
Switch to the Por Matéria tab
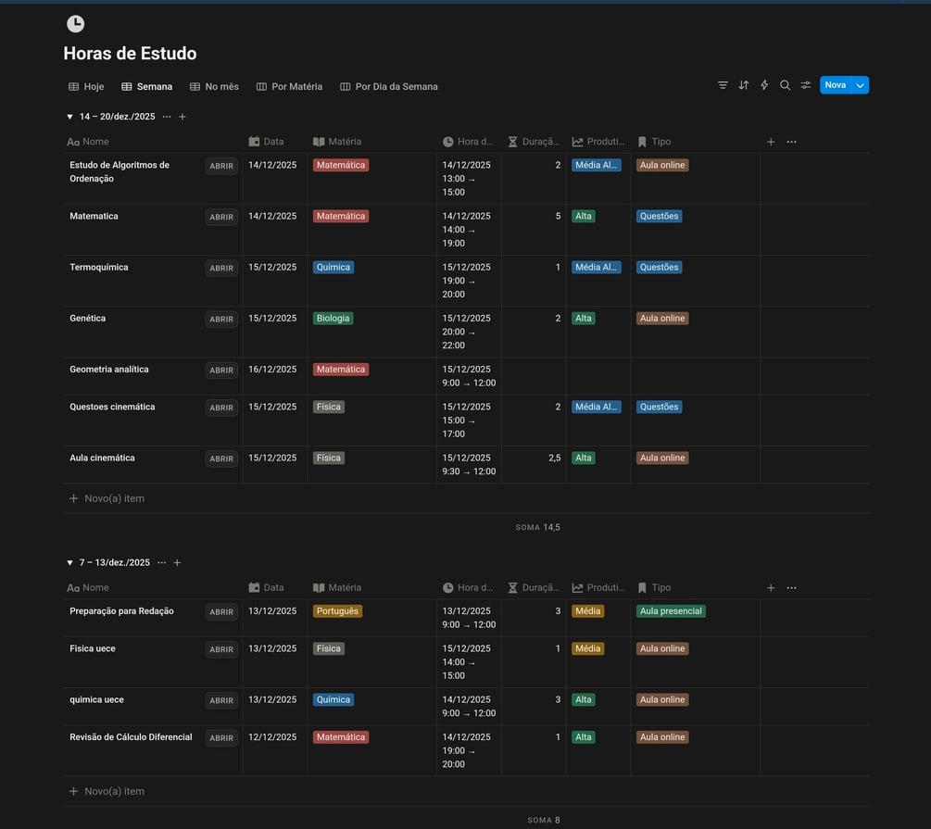click(290, 87)
